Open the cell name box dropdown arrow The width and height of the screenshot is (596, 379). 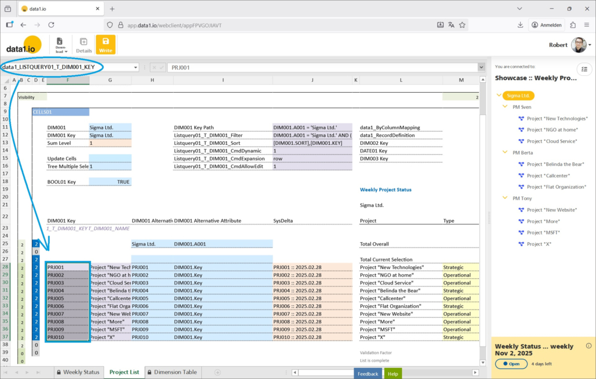[135, 67]
